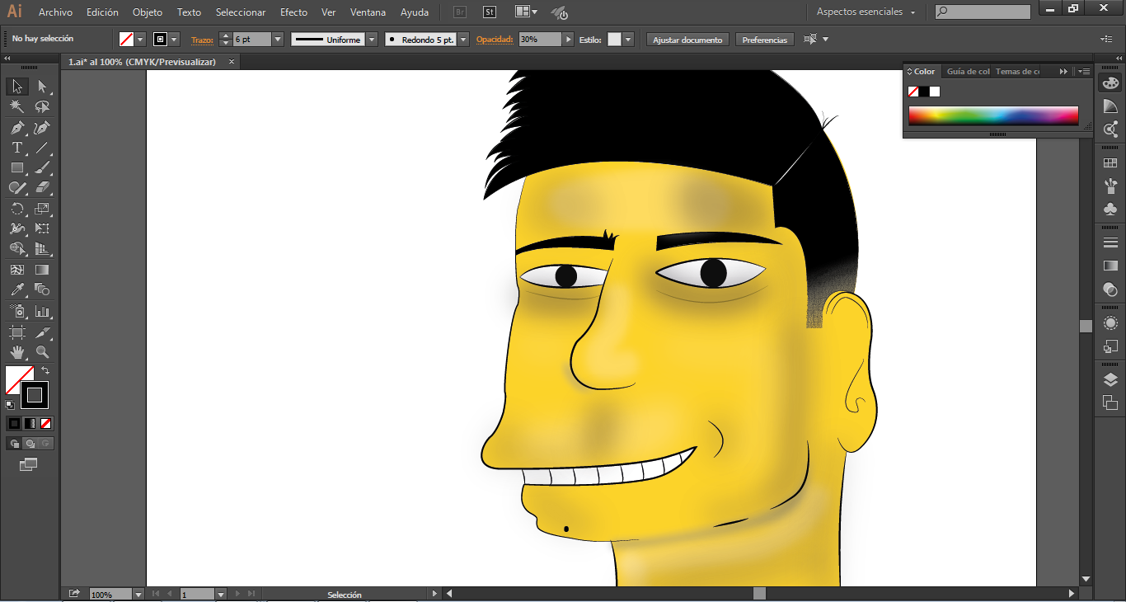Pick the Magic Wand tool

click(x=16, y=107)
